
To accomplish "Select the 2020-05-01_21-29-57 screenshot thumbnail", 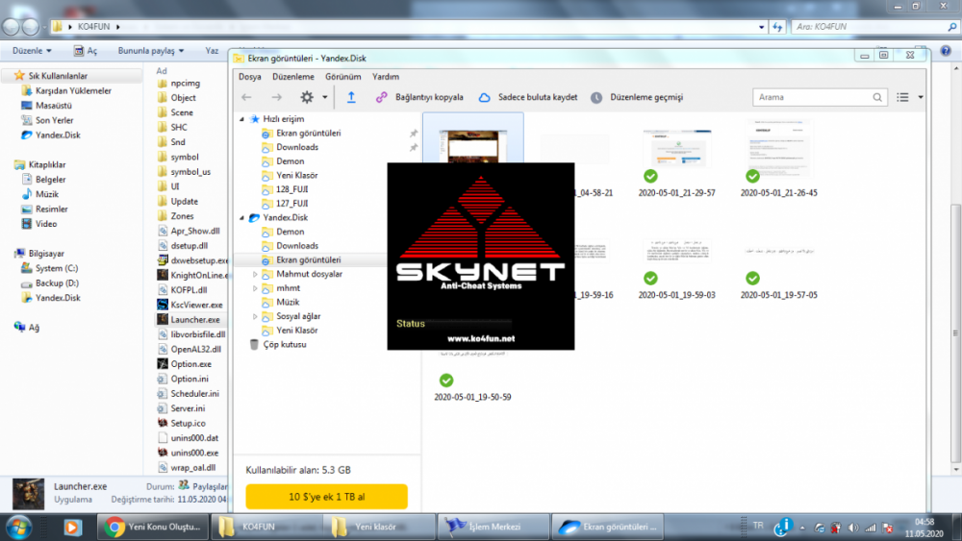I will pyautogui.click(x=676, y=152).
